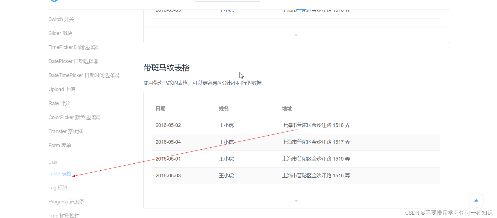The height and width of the screenshot is (218, 497).
Task: Go to TimePicker 时间选择器 page
Action: 74,47
